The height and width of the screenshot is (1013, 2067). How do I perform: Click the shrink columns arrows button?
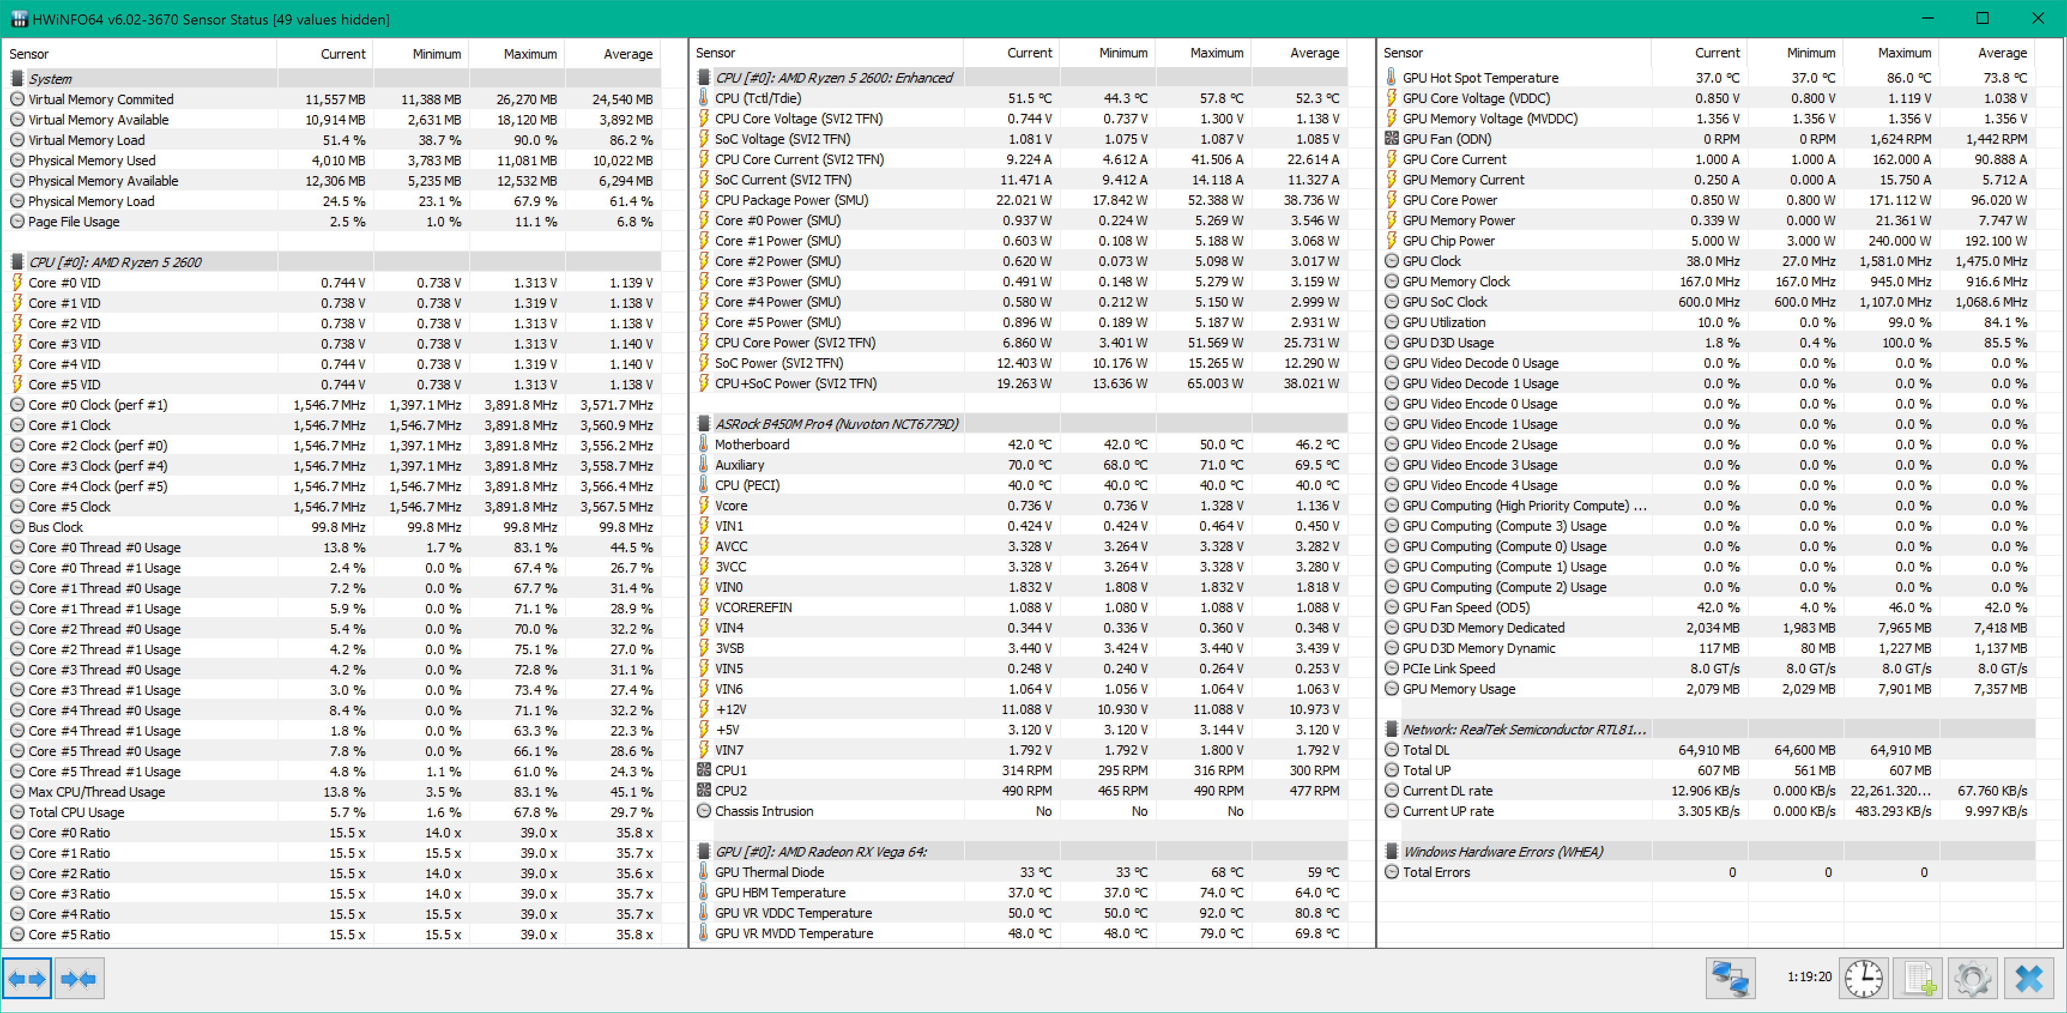(x=78, y=978)
